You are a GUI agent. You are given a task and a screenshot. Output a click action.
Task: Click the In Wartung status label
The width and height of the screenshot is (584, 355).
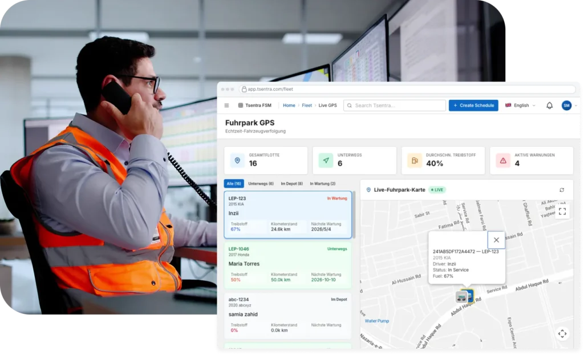pyautogui.click(x=337, y=199)
